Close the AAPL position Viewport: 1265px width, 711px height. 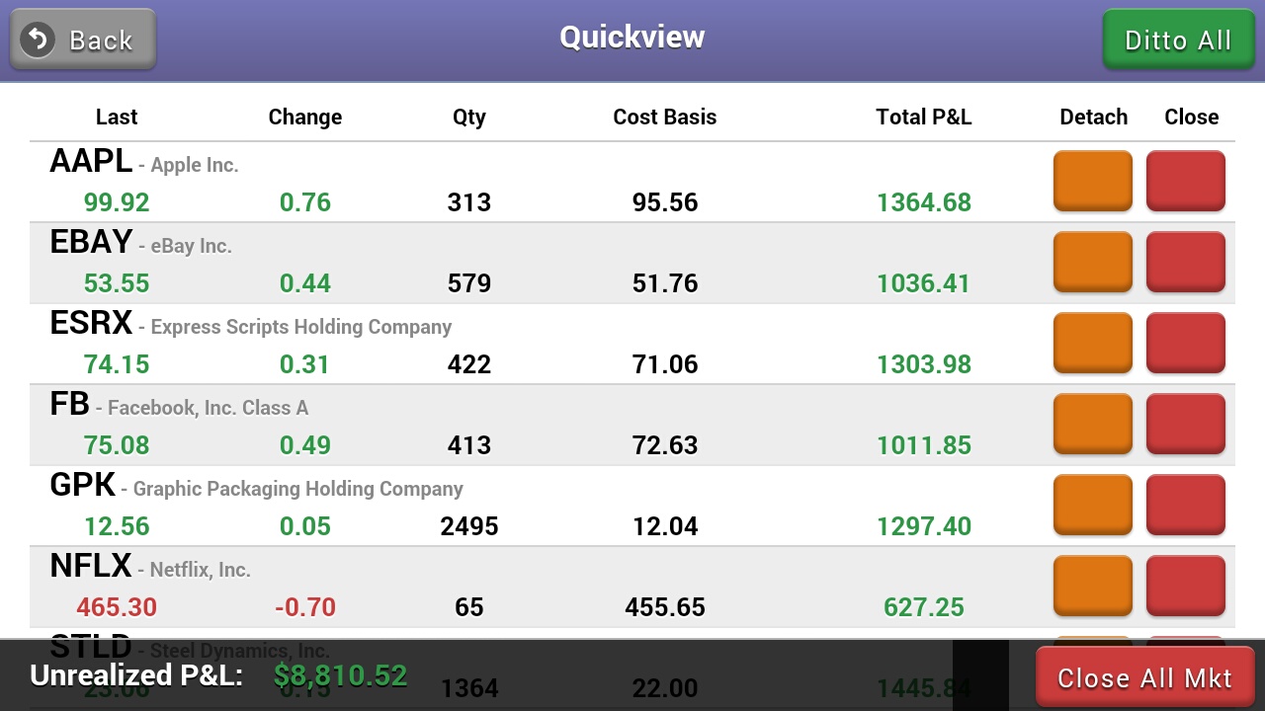tap(1185, 181)
